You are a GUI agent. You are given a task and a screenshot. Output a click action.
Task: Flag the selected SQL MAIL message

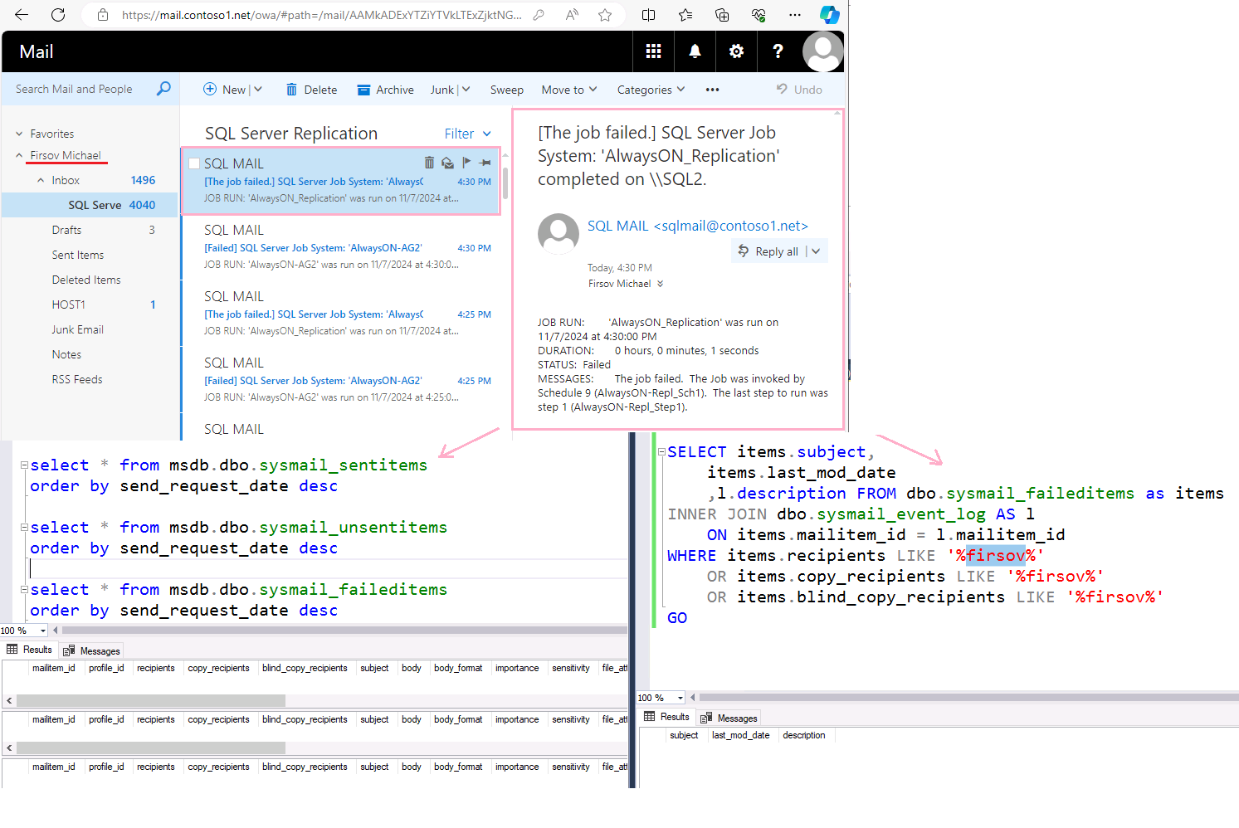466,163
